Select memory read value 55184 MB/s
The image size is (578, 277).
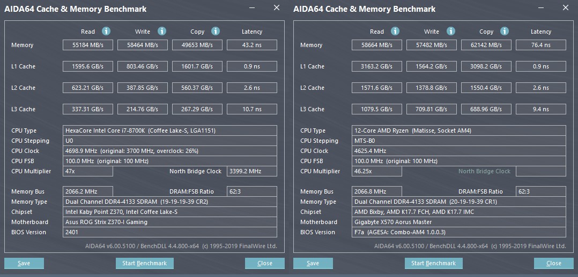click(x=88, y=45)
